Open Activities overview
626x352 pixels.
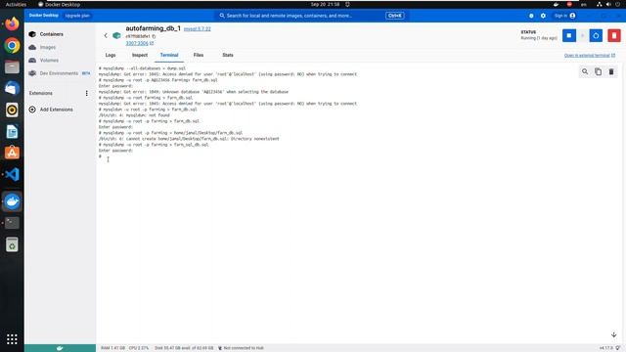[x=16, y=4]
